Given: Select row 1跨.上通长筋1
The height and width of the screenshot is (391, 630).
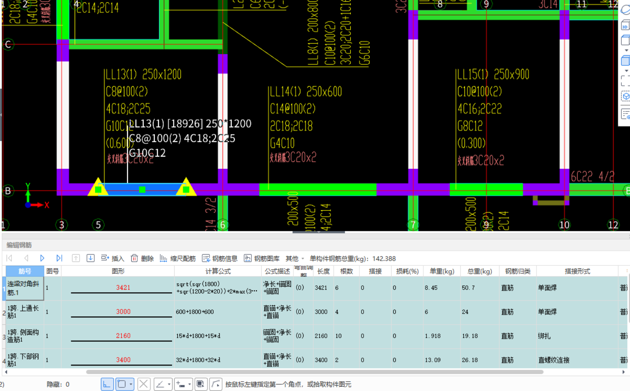Looking at the screenshot, I should [25, 312].
